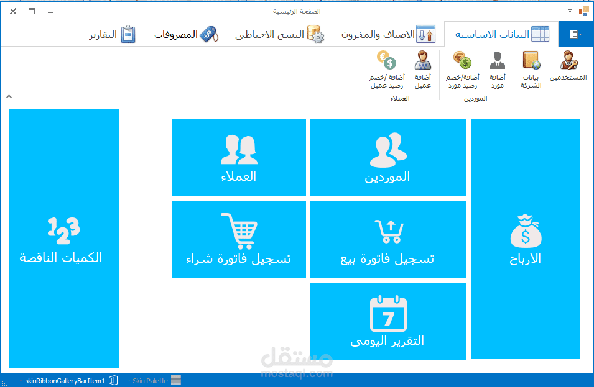Click the application logo in title bar

[x=584, y=11]
